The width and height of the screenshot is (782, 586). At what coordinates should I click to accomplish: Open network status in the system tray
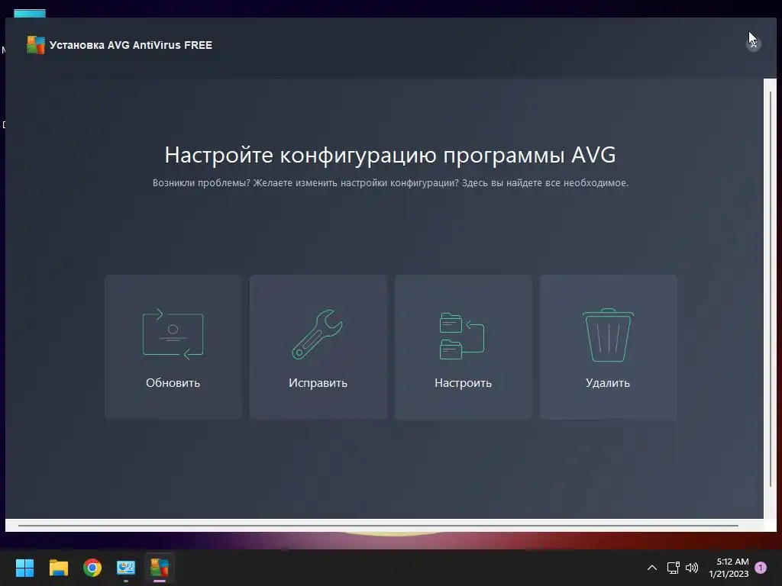pos(674,568)
